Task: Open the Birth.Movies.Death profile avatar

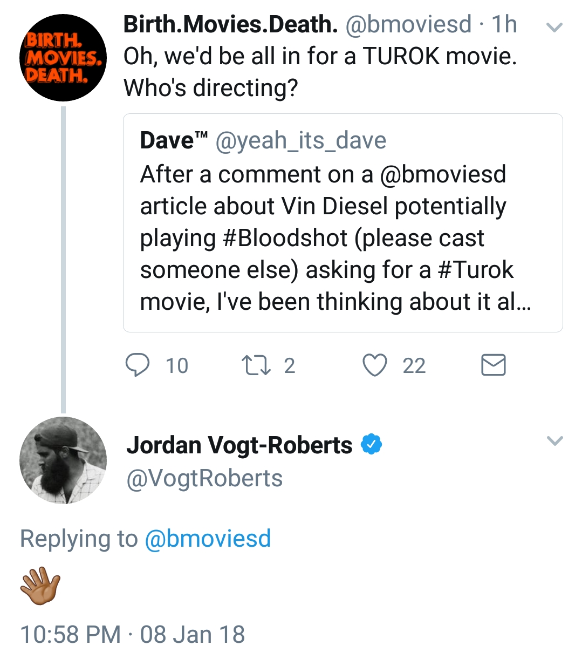Action: [63, 57]
